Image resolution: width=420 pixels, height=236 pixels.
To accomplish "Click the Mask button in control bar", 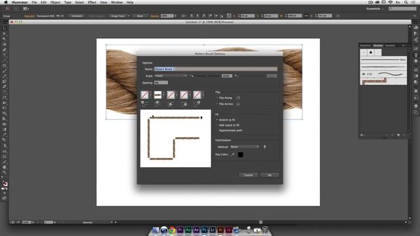I will coord(140,16).
